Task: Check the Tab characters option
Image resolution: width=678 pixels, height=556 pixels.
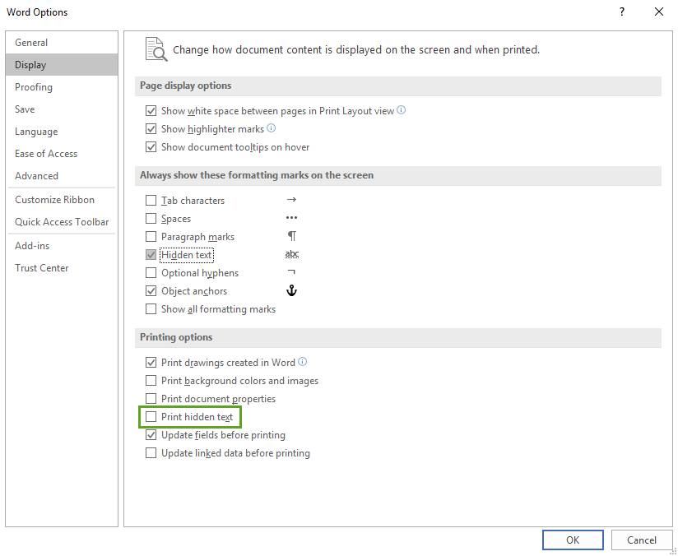Action: point(151,201)
